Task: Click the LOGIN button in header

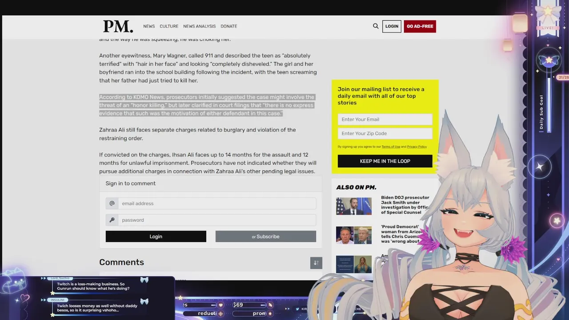Action: click(392, 26)
